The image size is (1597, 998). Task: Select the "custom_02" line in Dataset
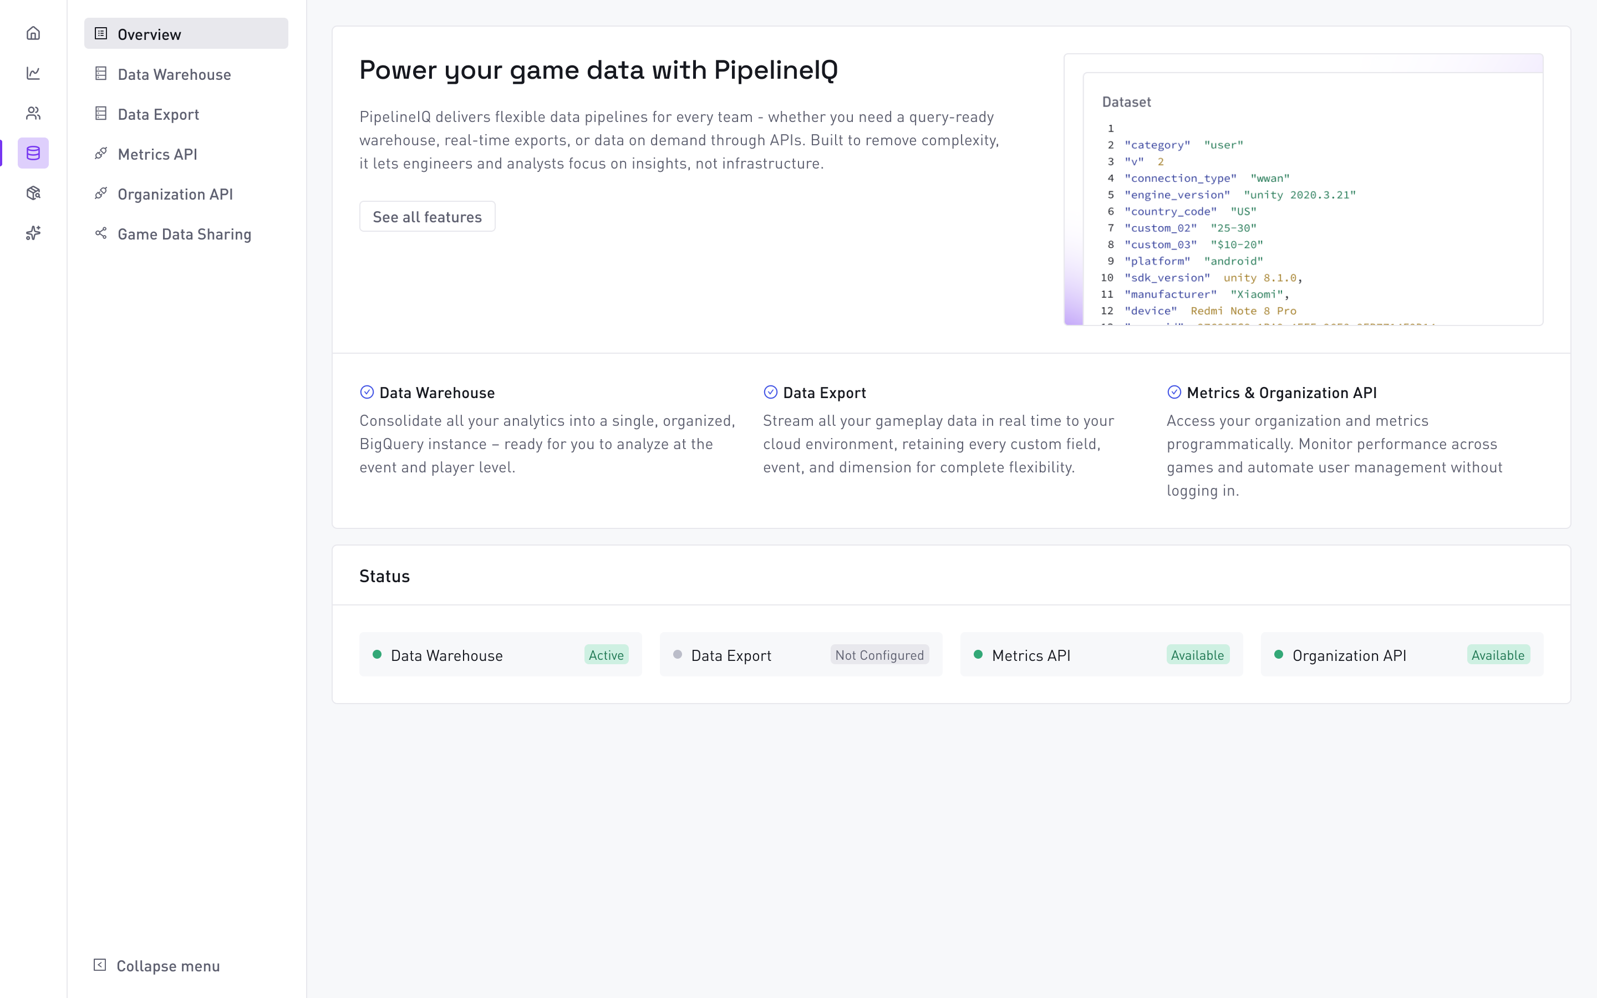(x=1191, y=228)
